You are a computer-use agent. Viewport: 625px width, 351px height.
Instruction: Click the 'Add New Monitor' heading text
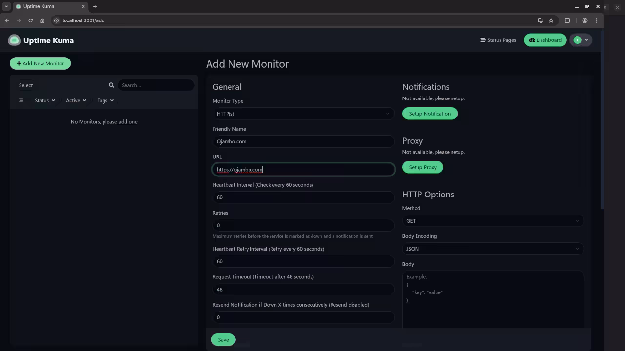247,64
